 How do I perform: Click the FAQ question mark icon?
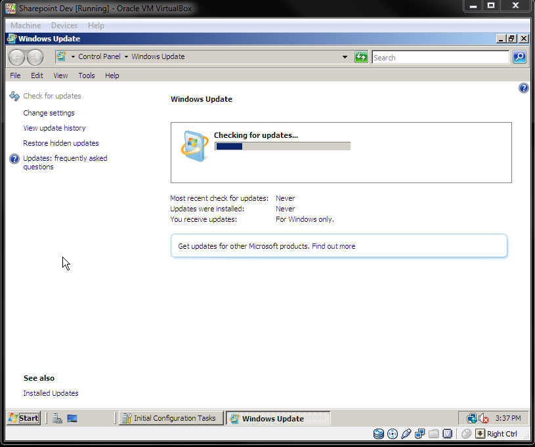tap(14, 159)
